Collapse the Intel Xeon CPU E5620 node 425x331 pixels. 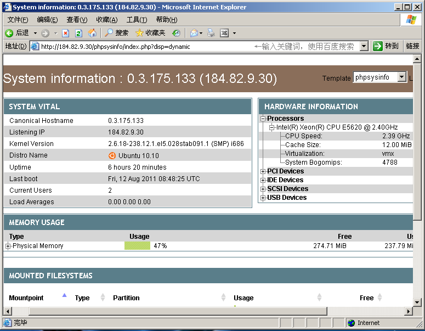(271, 127)
